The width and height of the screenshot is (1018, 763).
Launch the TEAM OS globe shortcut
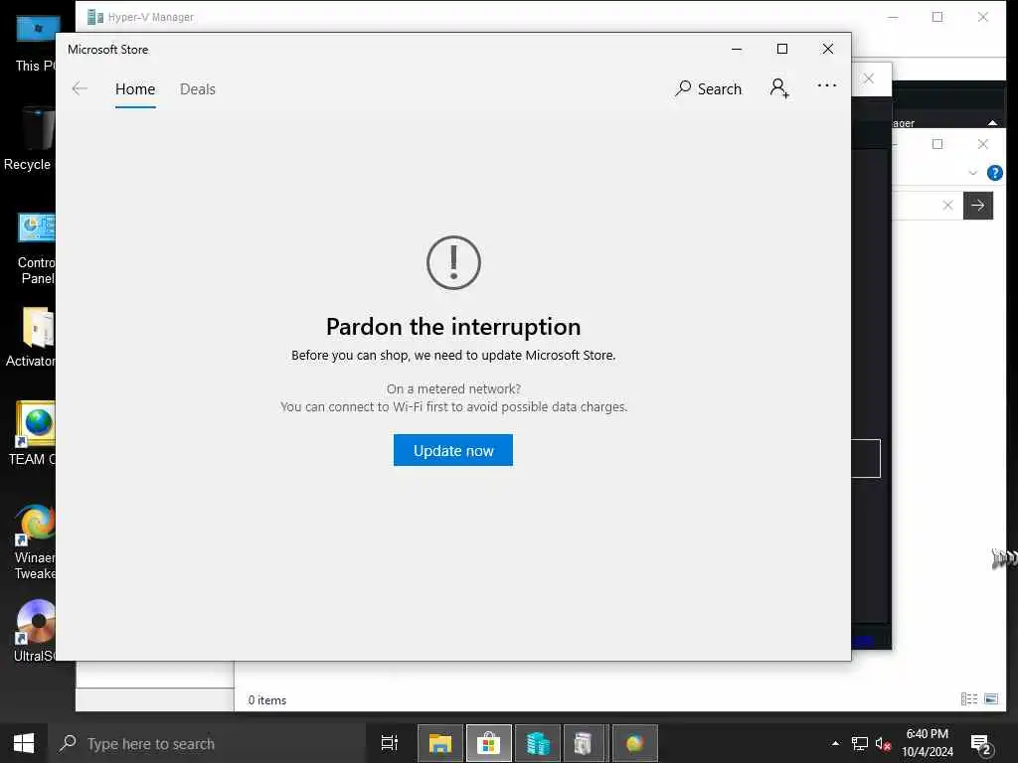coord(33,433)
